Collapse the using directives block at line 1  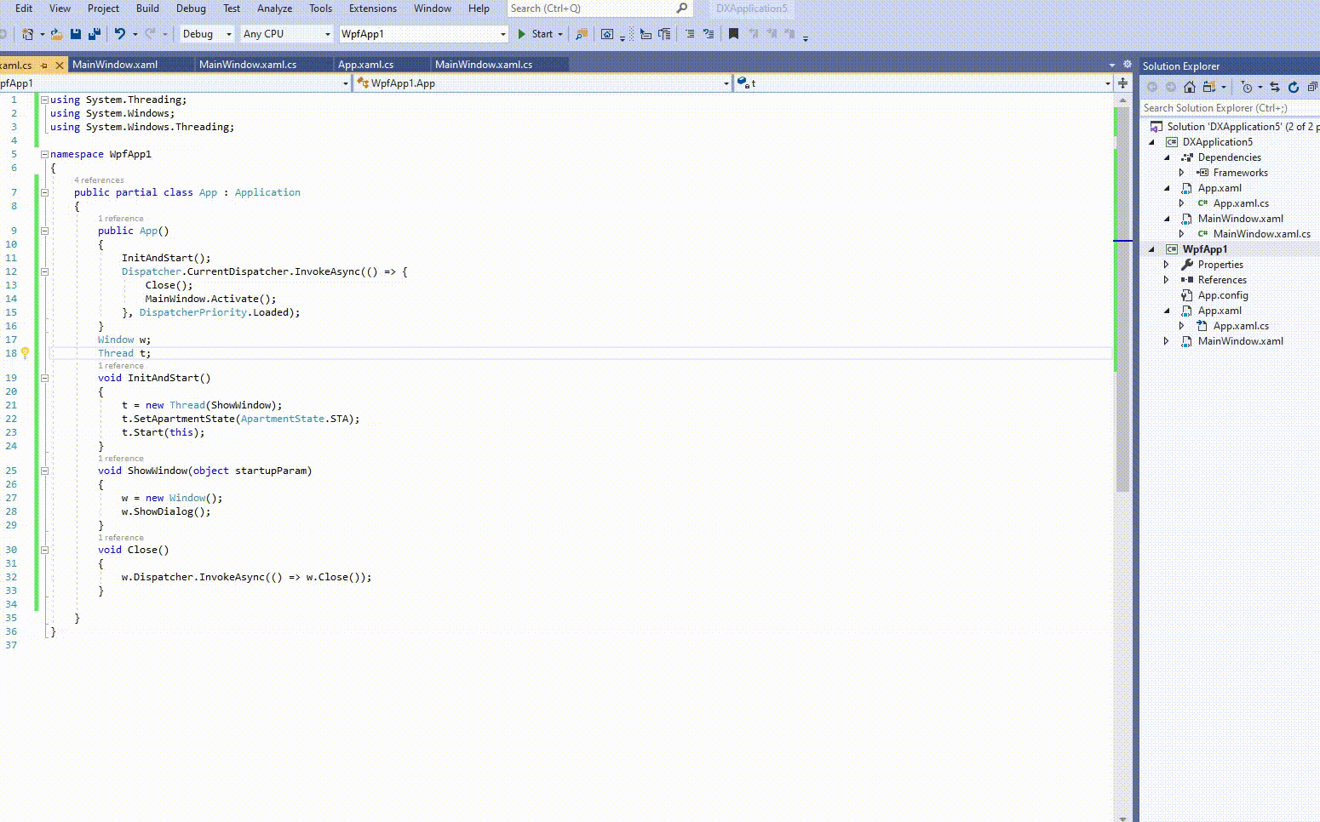point(44,100)
